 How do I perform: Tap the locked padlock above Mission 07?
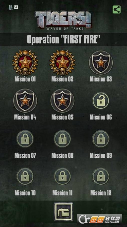[25, 139]
